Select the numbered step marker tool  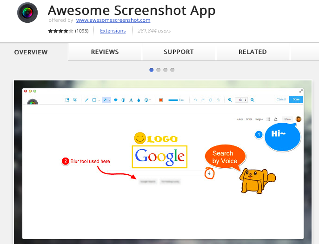pos(123,100)
